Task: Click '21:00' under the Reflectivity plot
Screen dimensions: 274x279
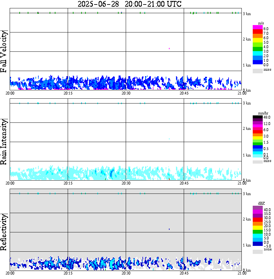Action: tap(242, 273)
